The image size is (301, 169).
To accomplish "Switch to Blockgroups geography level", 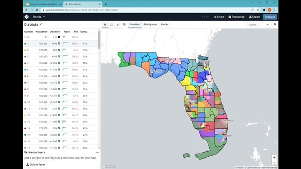I will 150,24.
